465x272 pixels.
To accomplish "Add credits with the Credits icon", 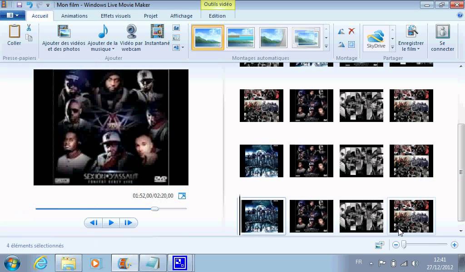I will (x=176, y=47).
